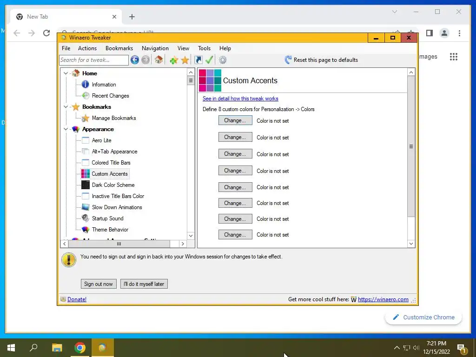Click Sign out now button
Image resolution: width=476 pixels, height=357 pixels.
coord(99,284)
